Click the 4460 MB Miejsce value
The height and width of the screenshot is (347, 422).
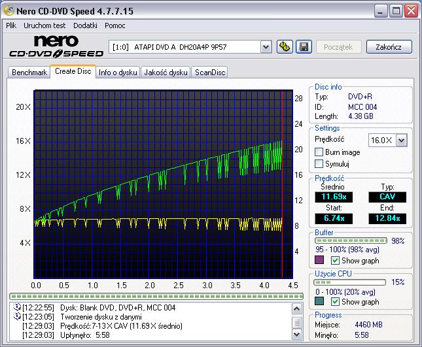pos(368,325)
